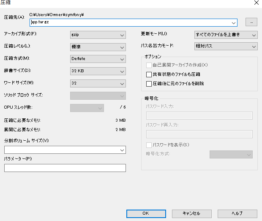Image resolution: width=262 pixels, height=221 pixels.
Task: Open the 暗号化方式 dropdown
Action: pyautogui.click(x=231, y=155)
